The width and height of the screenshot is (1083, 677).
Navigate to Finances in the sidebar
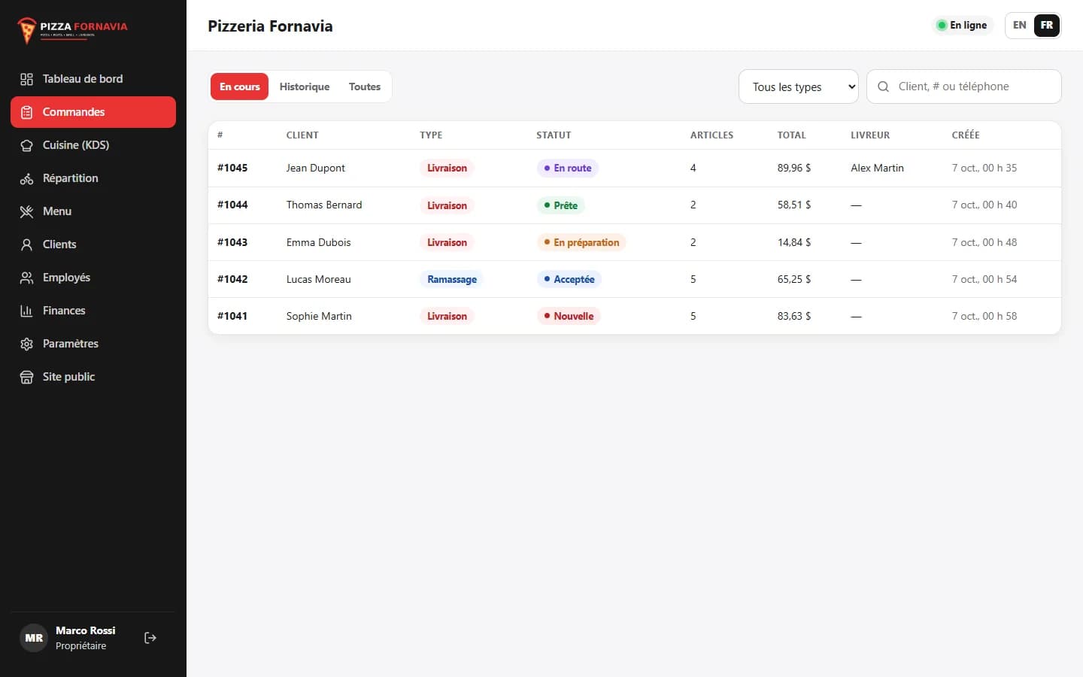93,311
